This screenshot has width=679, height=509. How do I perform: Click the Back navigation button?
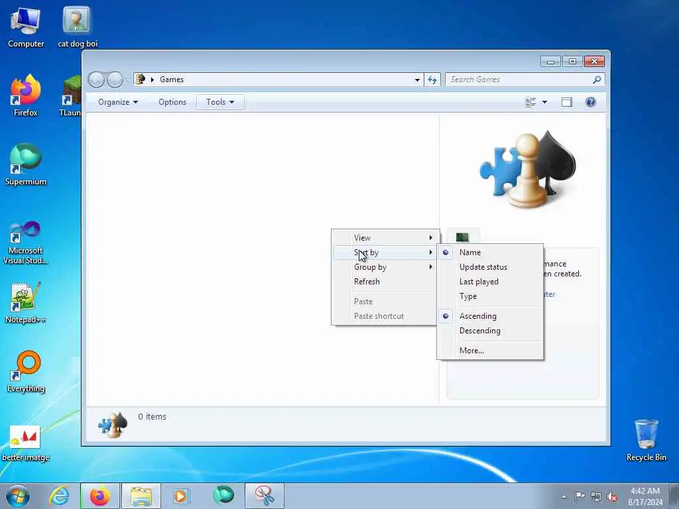[x=97, y=80]
